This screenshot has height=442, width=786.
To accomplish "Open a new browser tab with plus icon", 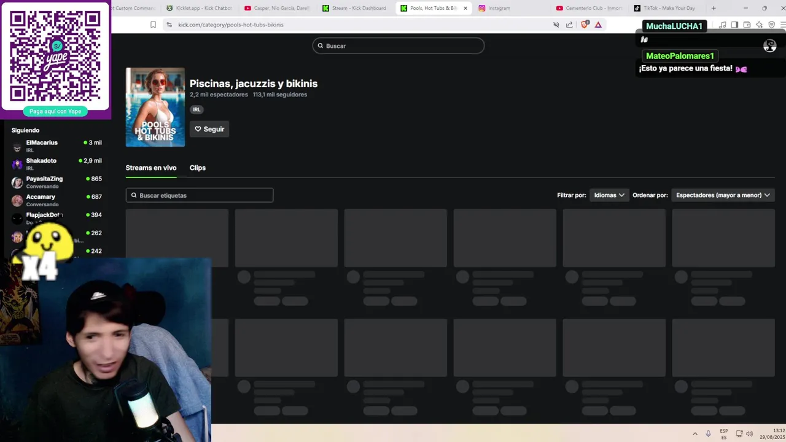I will (x=714, y=8).
